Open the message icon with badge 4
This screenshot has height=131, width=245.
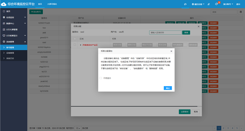point(217,4)
